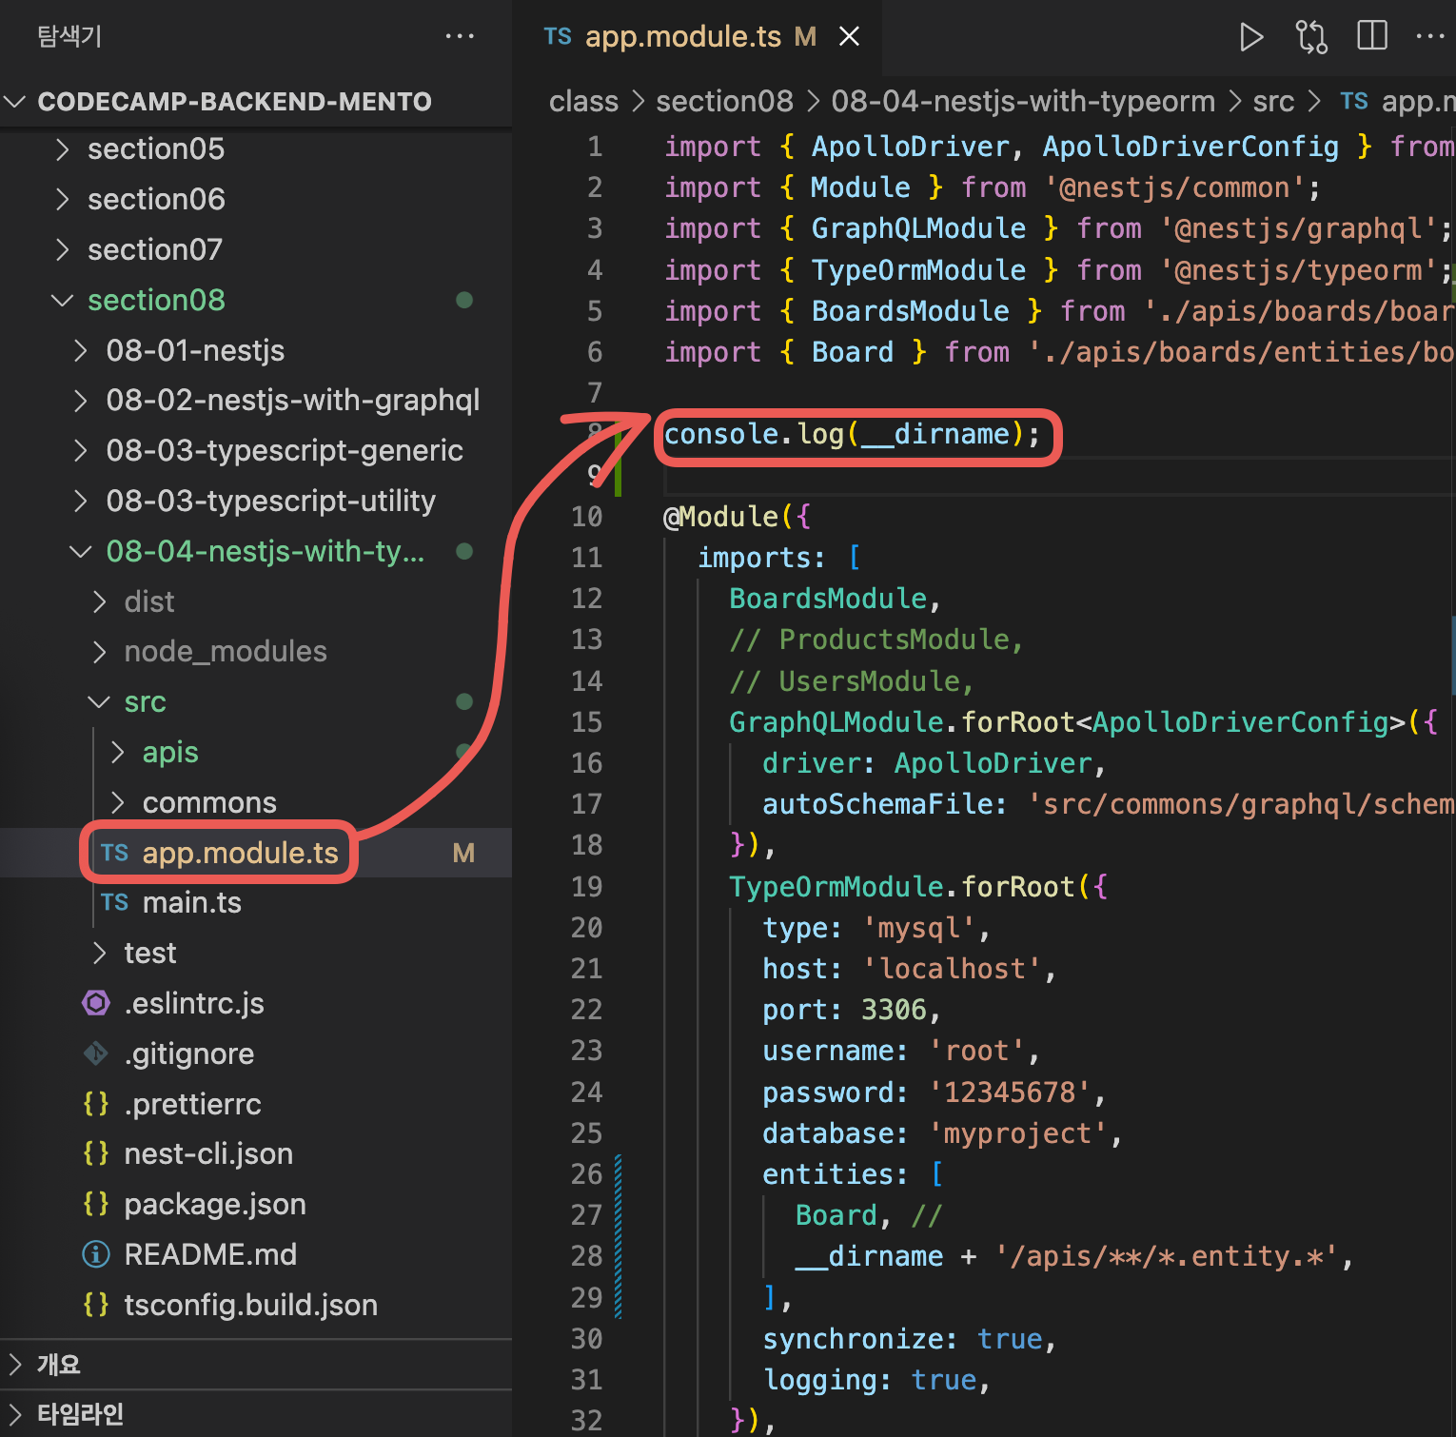Click the git icon beside .gitignore
1456x1437 pixels.
point(96,1053)
